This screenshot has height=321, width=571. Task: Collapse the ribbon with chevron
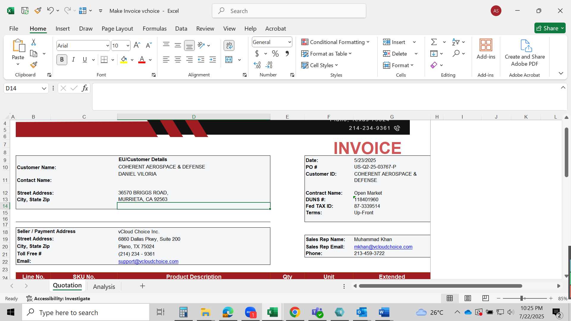click(x=561, y=73)
